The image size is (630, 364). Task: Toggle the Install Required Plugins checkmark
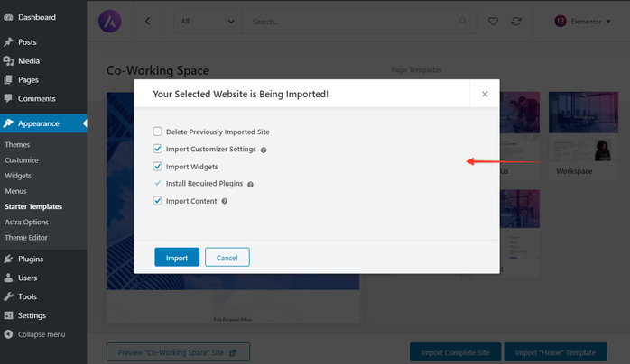tap(157, 183)
